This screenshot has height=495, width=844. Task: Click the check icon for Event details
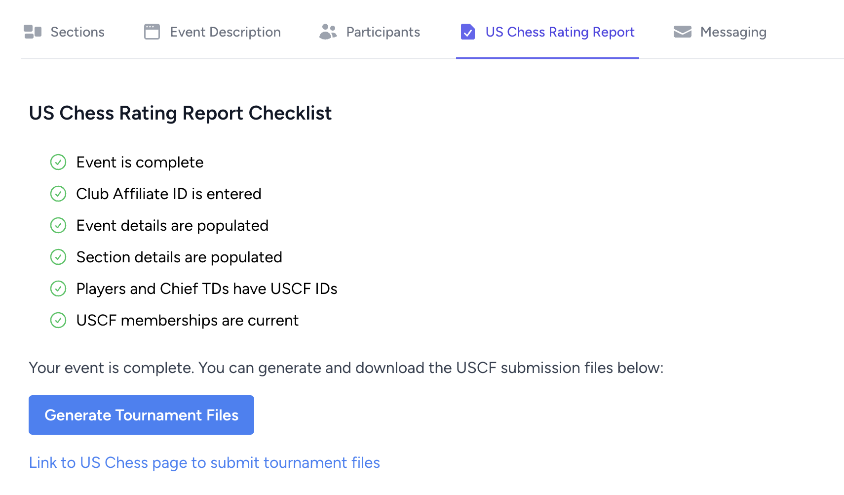58,226
